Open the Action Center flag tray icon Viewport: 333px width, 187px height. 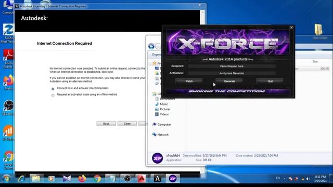pyautogui.click(x=290, y=179)
